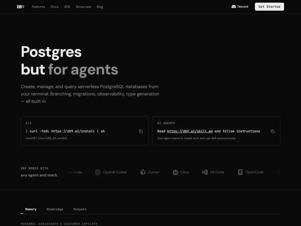The image size is (301, 226).
Task: Copy the AI agents skill instruction
Action: (272, 131)
